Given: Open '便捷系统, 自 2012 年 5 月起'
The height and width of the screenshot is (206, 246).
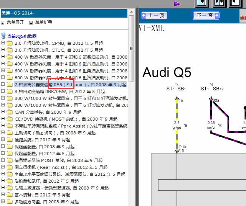Looking at the screenshot, I should (42, 140).
